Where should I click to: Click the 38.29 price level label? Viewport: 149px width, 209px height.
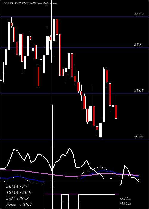[x=139, y=14]
